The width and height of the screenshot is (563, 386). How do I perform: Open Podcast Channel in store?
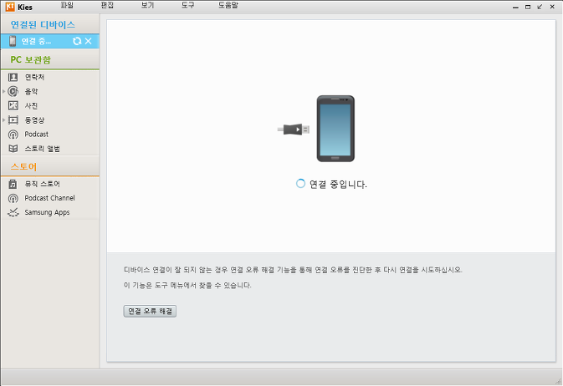pos(50,198)
